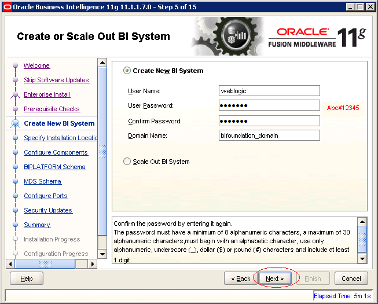Screen dimensions: 378x304
Task: Close the installer window
Action: click(370, 7)
